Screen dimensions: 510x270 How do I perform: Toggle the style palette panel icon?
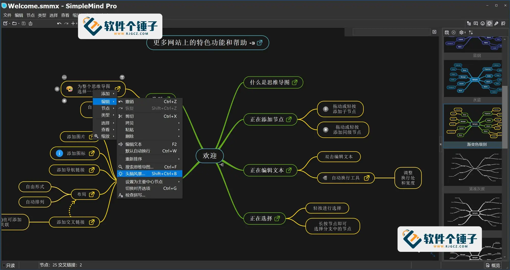tap(490, 23)
